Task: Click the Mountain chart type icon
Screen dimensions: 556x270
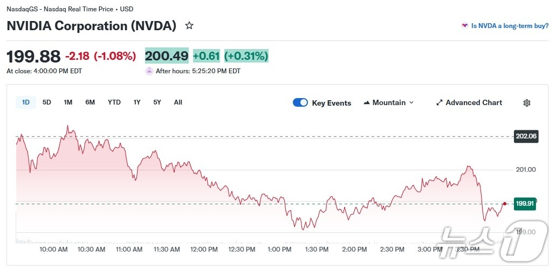Action: click(367, 102)
